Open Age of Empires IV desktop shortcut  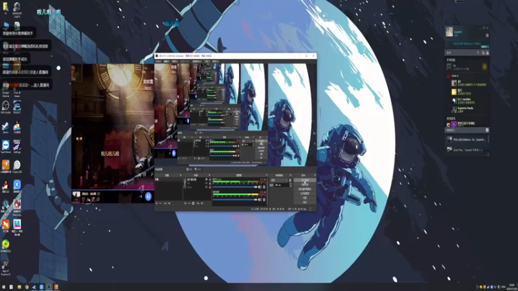[6, 268]
